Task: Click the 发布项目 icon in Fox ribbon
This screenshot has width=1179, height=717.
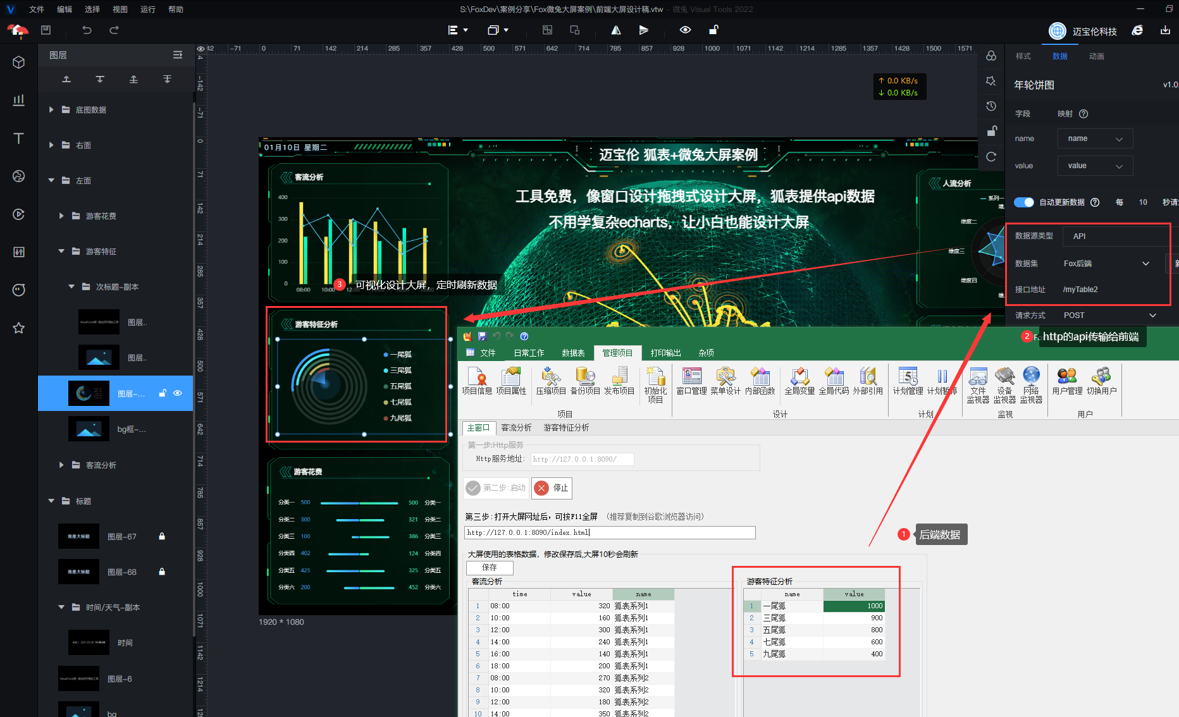Action: [619, 381]
